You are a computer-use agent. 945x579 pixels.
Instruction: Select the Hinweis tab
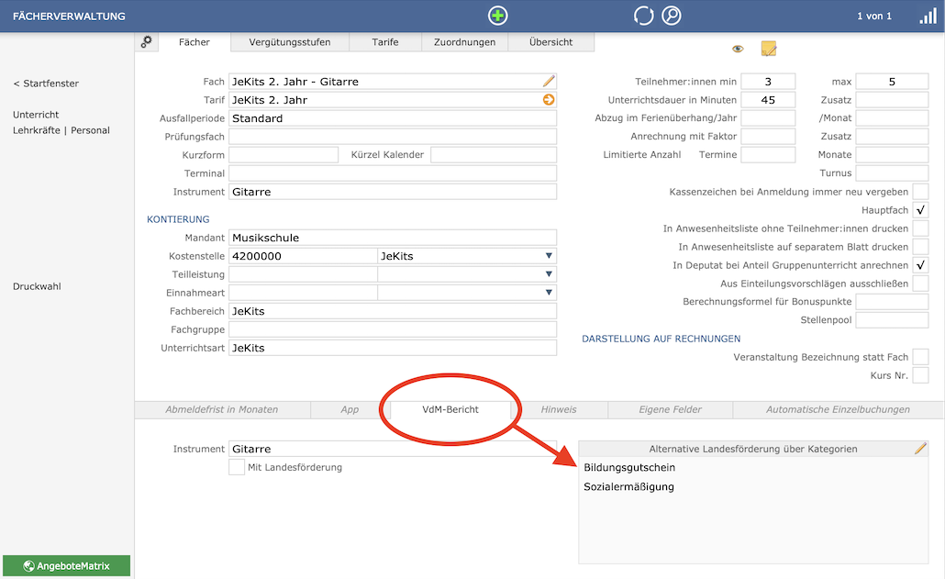point(559,409)
